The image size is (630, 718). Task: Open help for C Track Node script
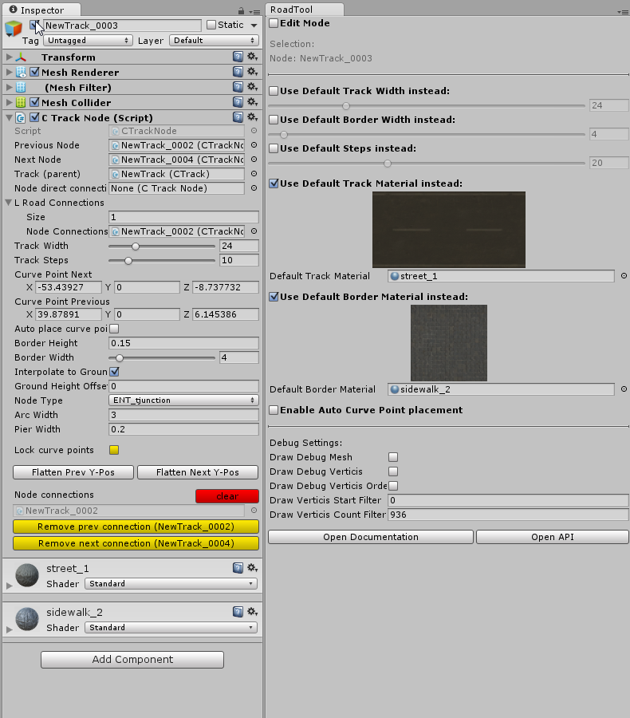pos(238,117)
